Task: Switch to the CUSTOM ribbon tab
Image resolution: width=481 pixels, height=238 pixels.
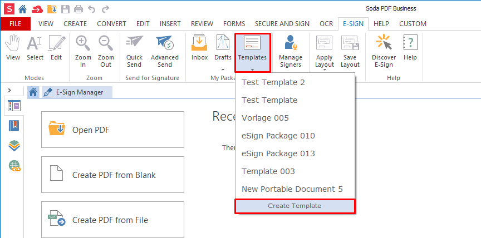Action: click(413, 23)
